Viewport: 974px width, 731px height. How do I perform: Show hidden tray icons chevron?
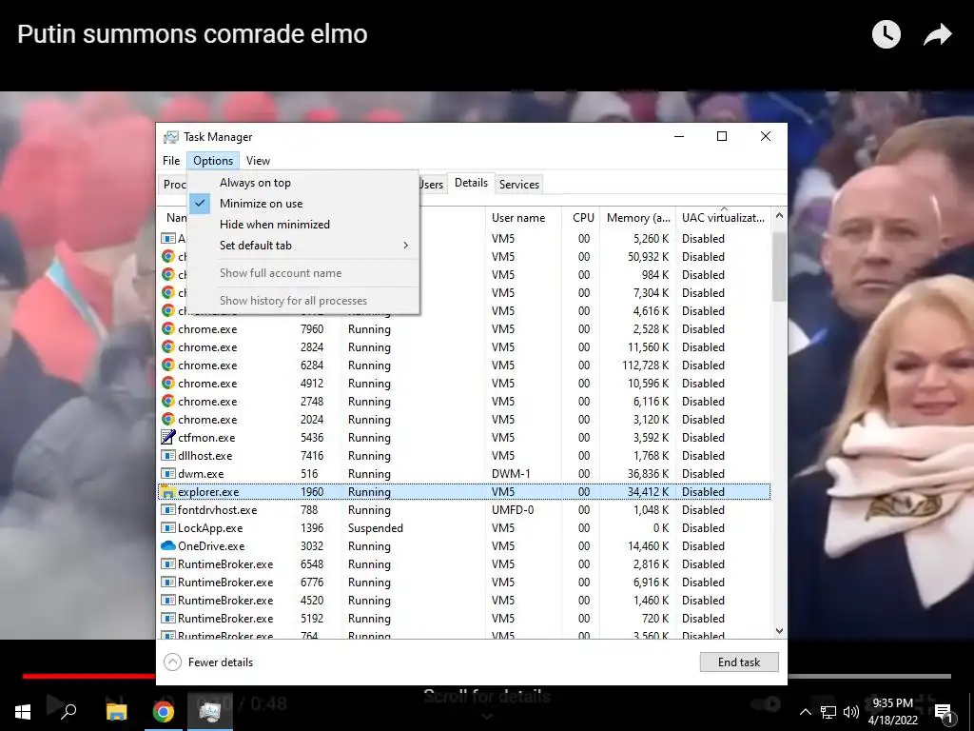(x=805, y=712)
